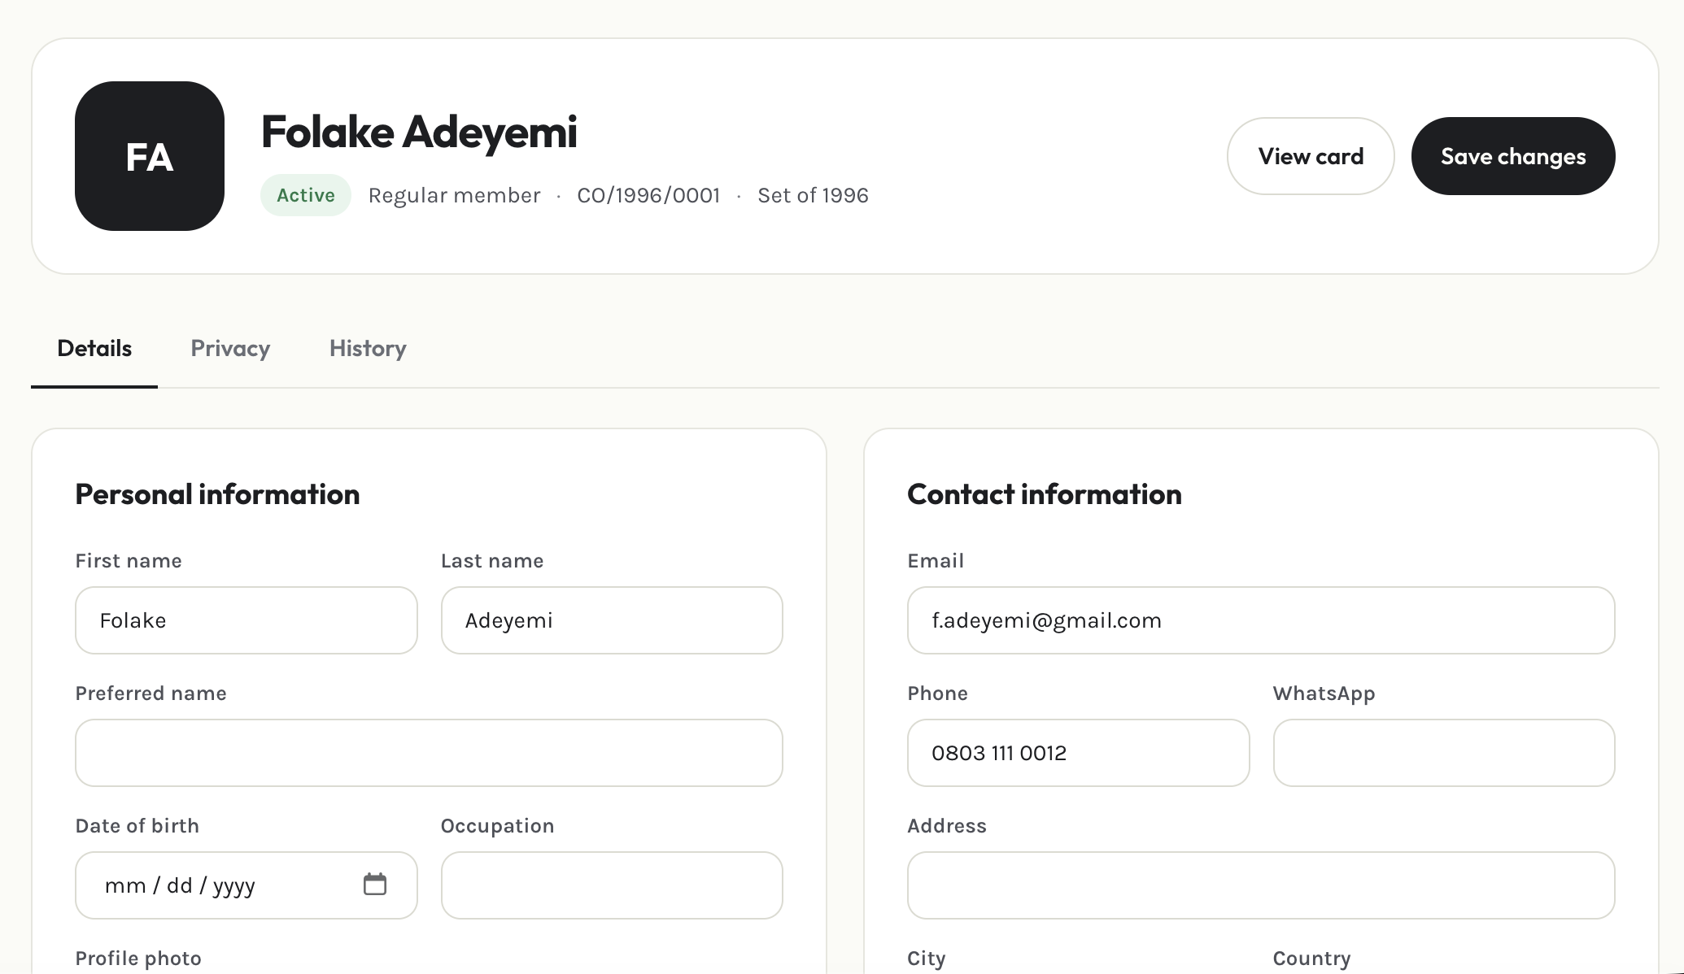The width and height of the screenshot is (1684, 974).
Task: Click the Regular member label
Action: pyautogui.click(x=454, y=195)
